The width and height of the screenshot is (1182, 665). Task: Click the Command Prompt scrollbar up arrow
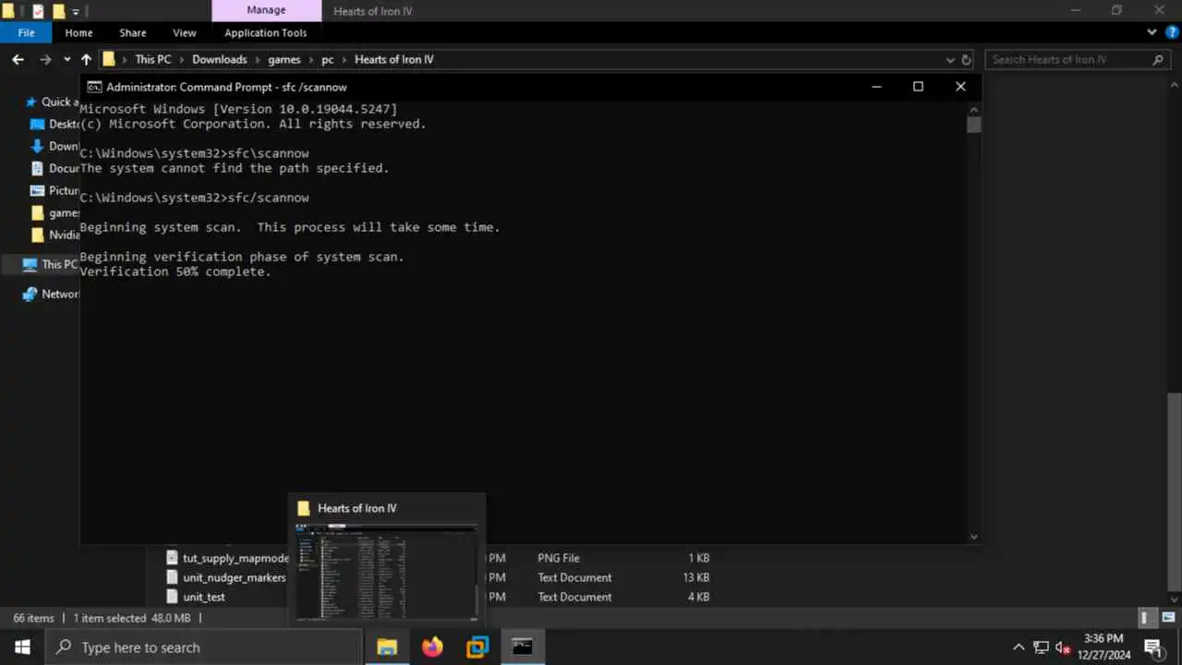coord(973,109)
